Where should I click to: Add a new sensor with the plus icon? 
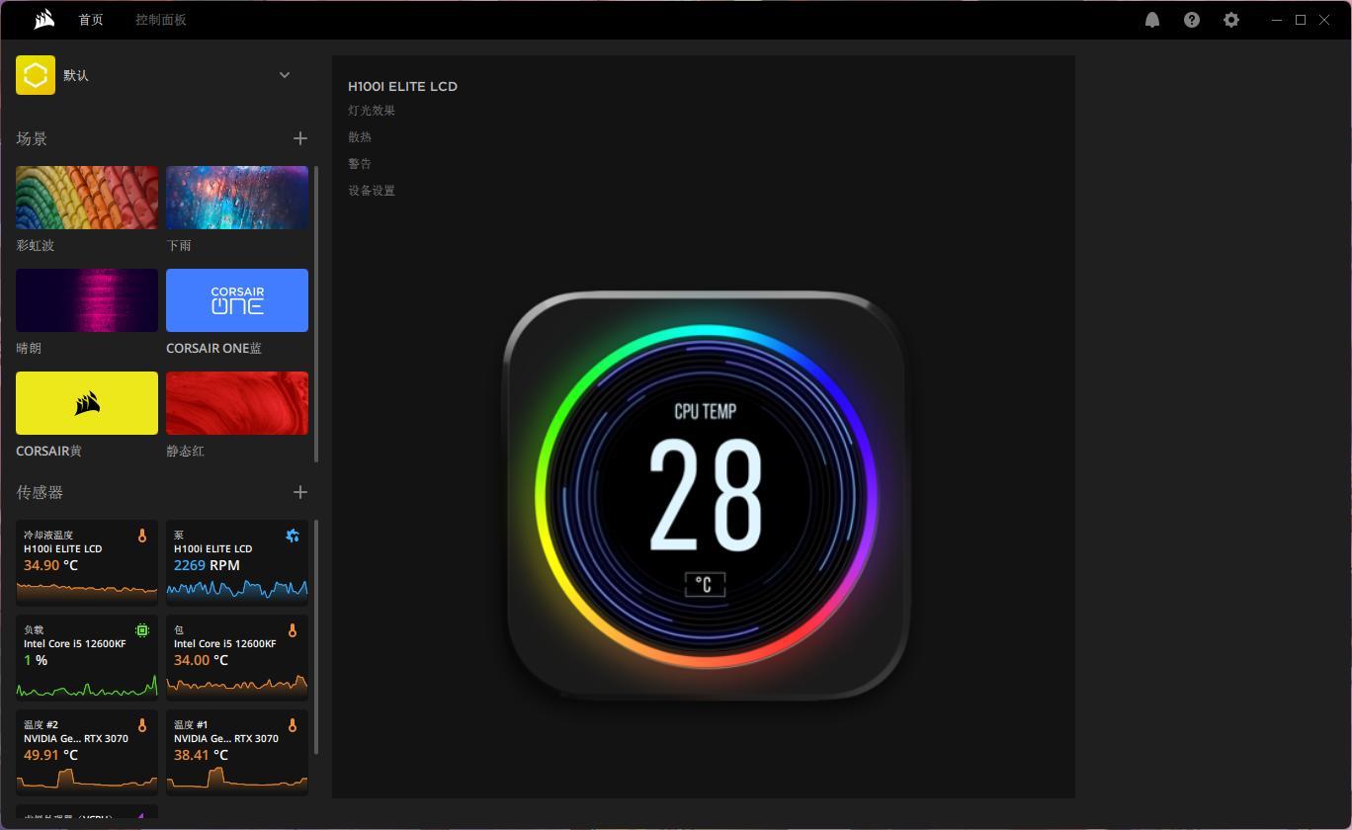[300, 492]
